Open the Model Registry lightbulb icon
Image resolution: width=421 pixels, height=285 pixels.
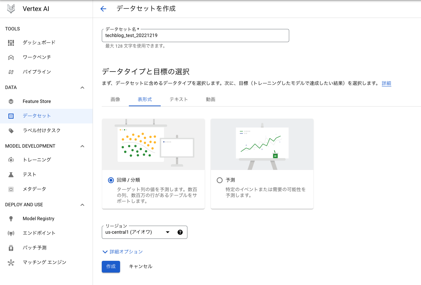pos(11,219)
